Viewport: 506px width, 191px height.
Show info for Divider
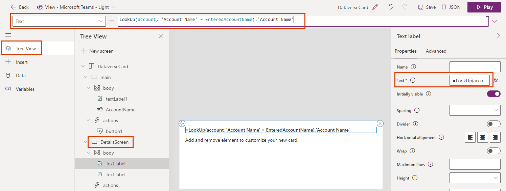(416, 124)
